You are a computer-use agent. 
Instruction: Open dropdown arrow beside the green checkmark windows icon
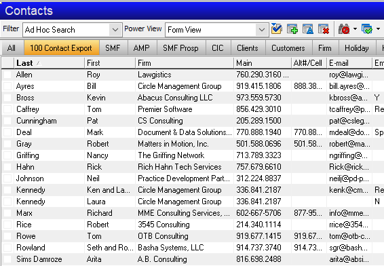point(378,29)
